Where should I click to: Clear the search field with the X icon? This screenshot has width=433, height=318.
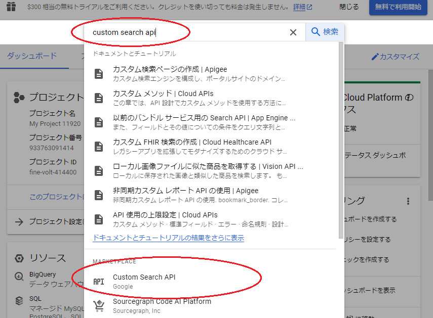pos(293,32)
